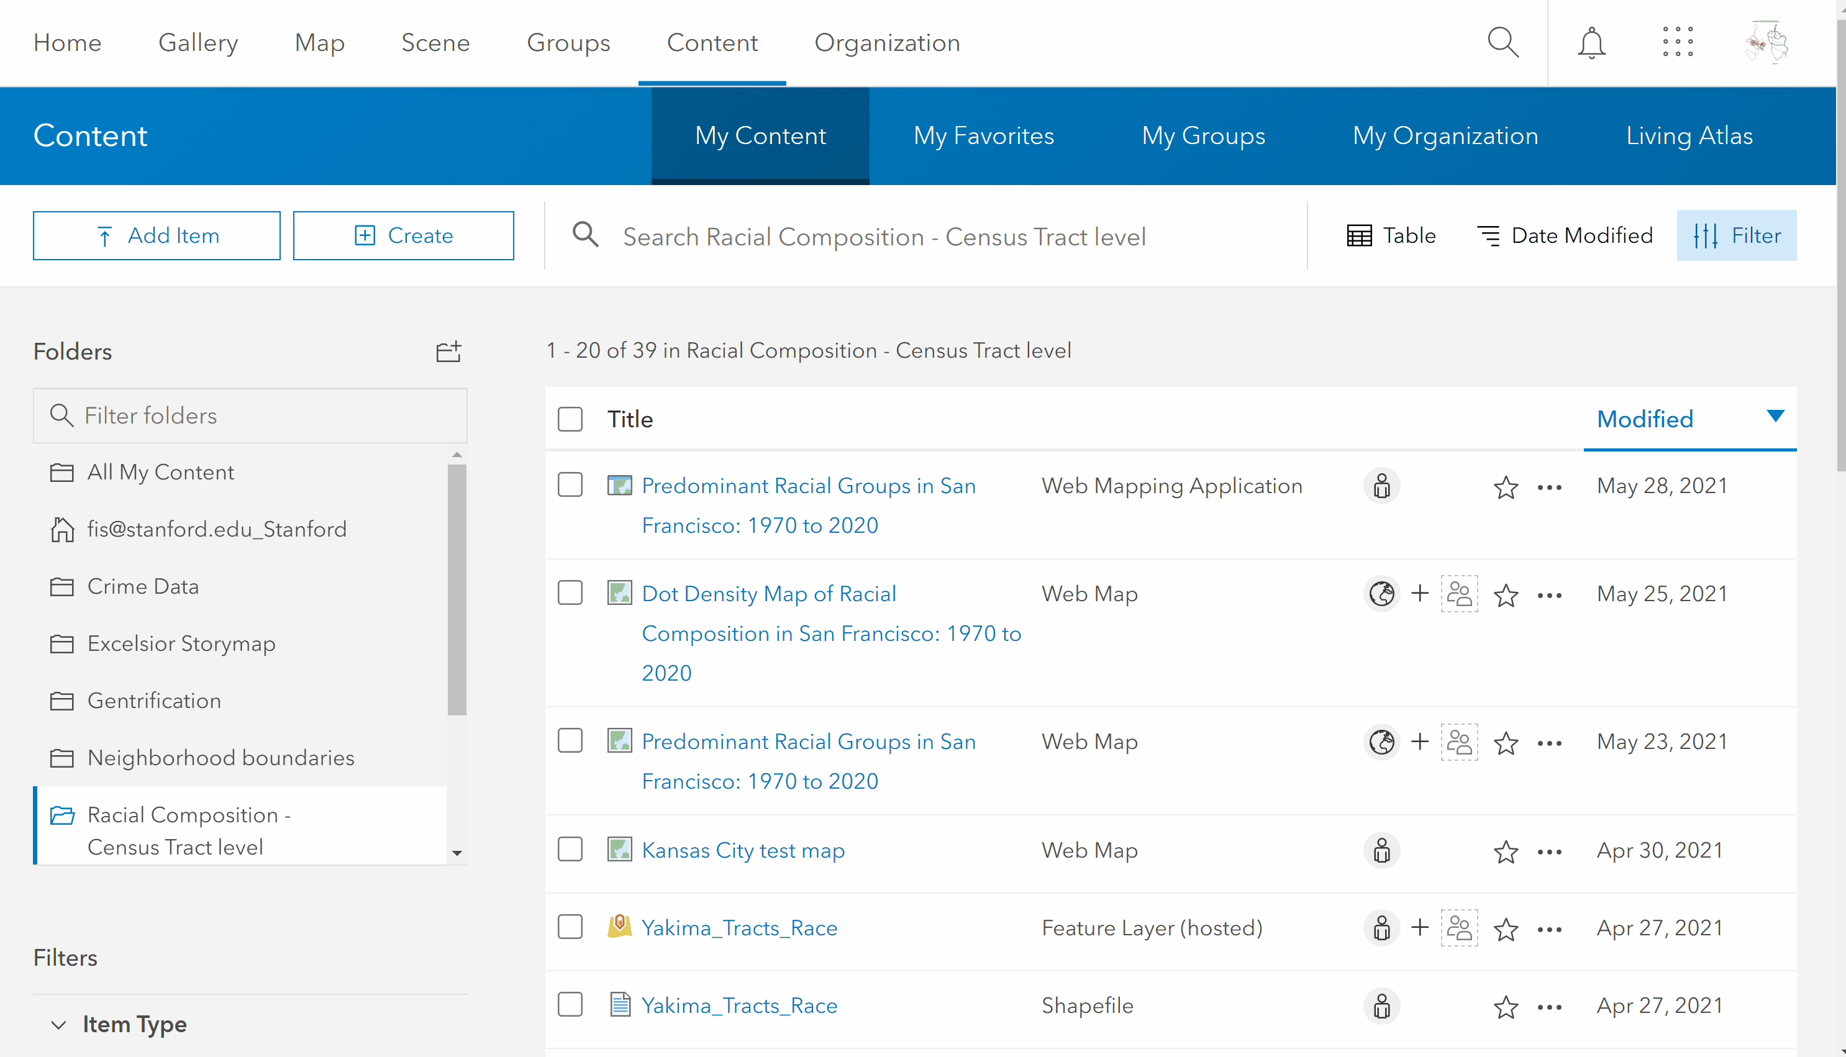The image size is (1846, 1057).
Task: Select checkbox for Kansas City test map
Action: click(570, 850)
